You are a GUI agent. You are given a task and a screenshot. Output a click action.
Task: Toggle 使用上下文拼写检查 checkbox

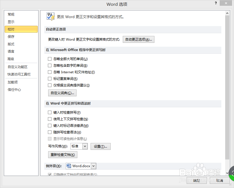point(50,119)
